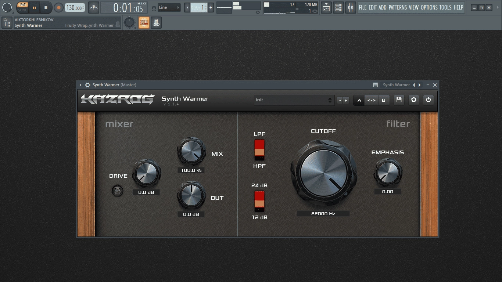Open the EDIT menu
Screen dimensions: 502x282
[373, 7]
